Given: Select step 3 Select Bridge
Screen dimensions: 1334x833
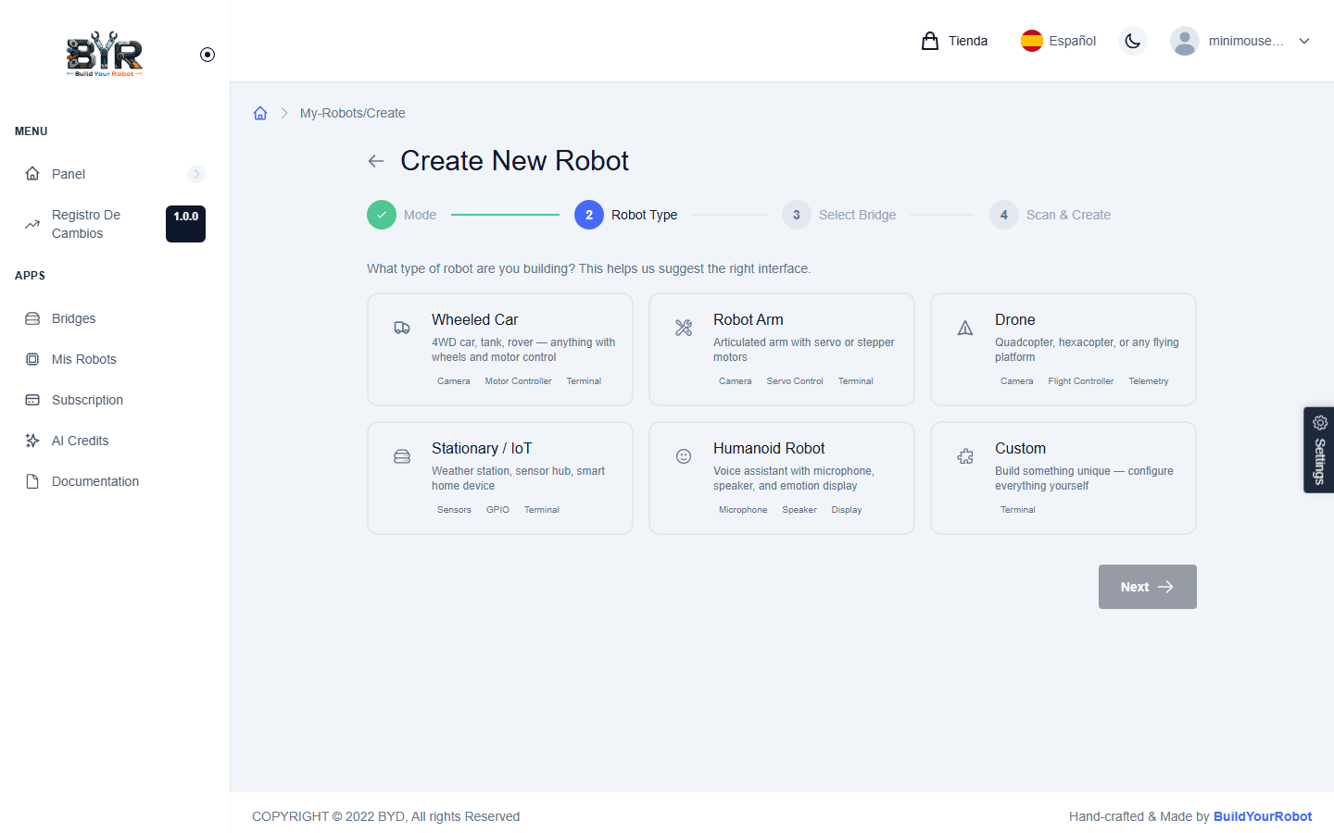Looking at the screenshot, I should coord(839,215).
